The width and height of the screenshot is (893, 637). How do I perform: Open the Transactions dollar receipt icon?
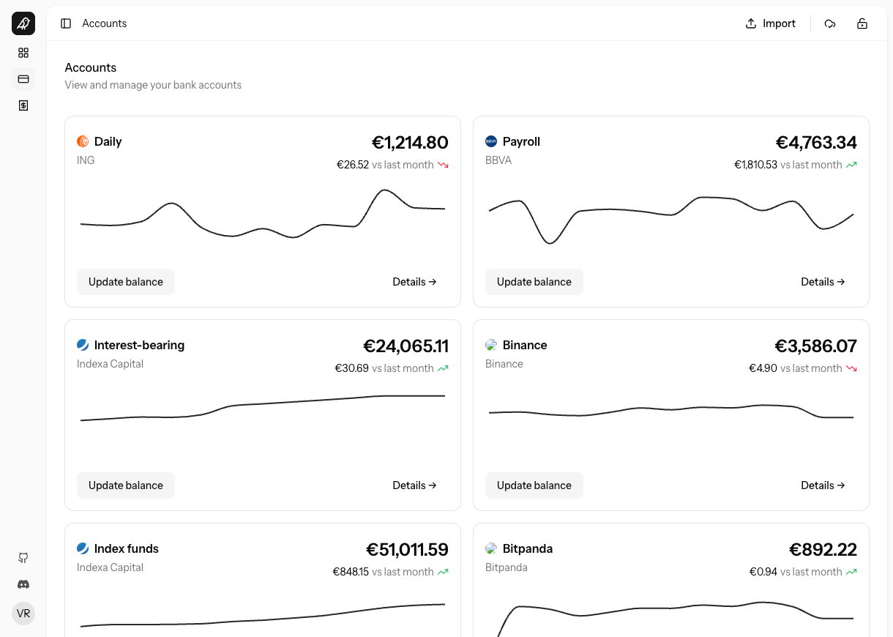23,105
